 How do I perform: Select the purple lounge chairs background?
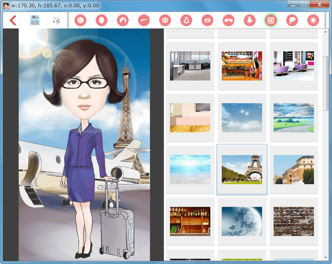(x=294, y=66)
